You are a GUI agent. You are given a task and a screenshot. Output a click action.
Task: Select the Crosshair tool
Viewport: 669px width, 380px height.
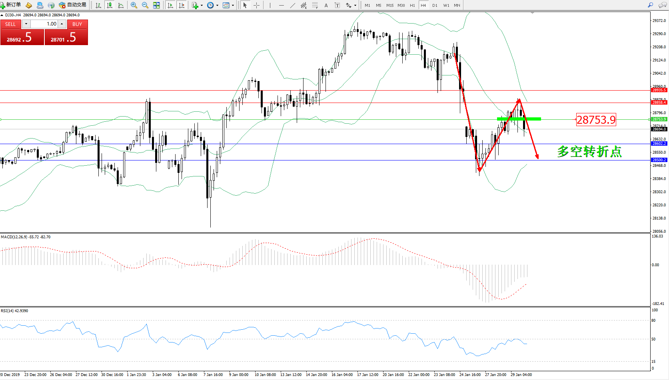(256, 5)
